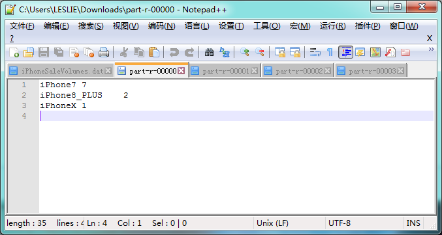The width and height of the screenshot is (442, 235).
Task: Click the Cut scissors icon
Action: pyautogui.click(x=124, y=52)
